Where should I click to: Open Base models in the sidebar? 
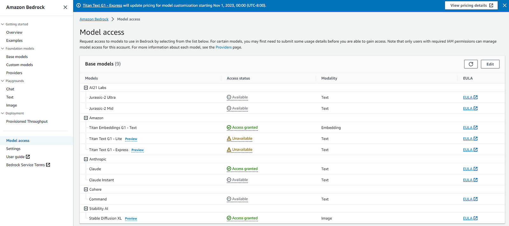click(17, 57)
